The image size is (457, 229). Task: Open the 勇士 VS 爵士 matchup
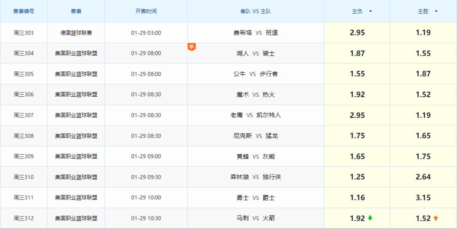pos(256,198)
